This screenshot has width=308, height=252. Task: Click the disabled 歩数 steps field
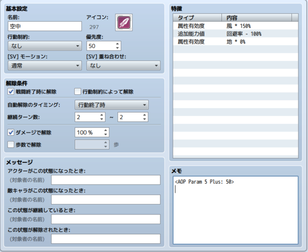92,145
